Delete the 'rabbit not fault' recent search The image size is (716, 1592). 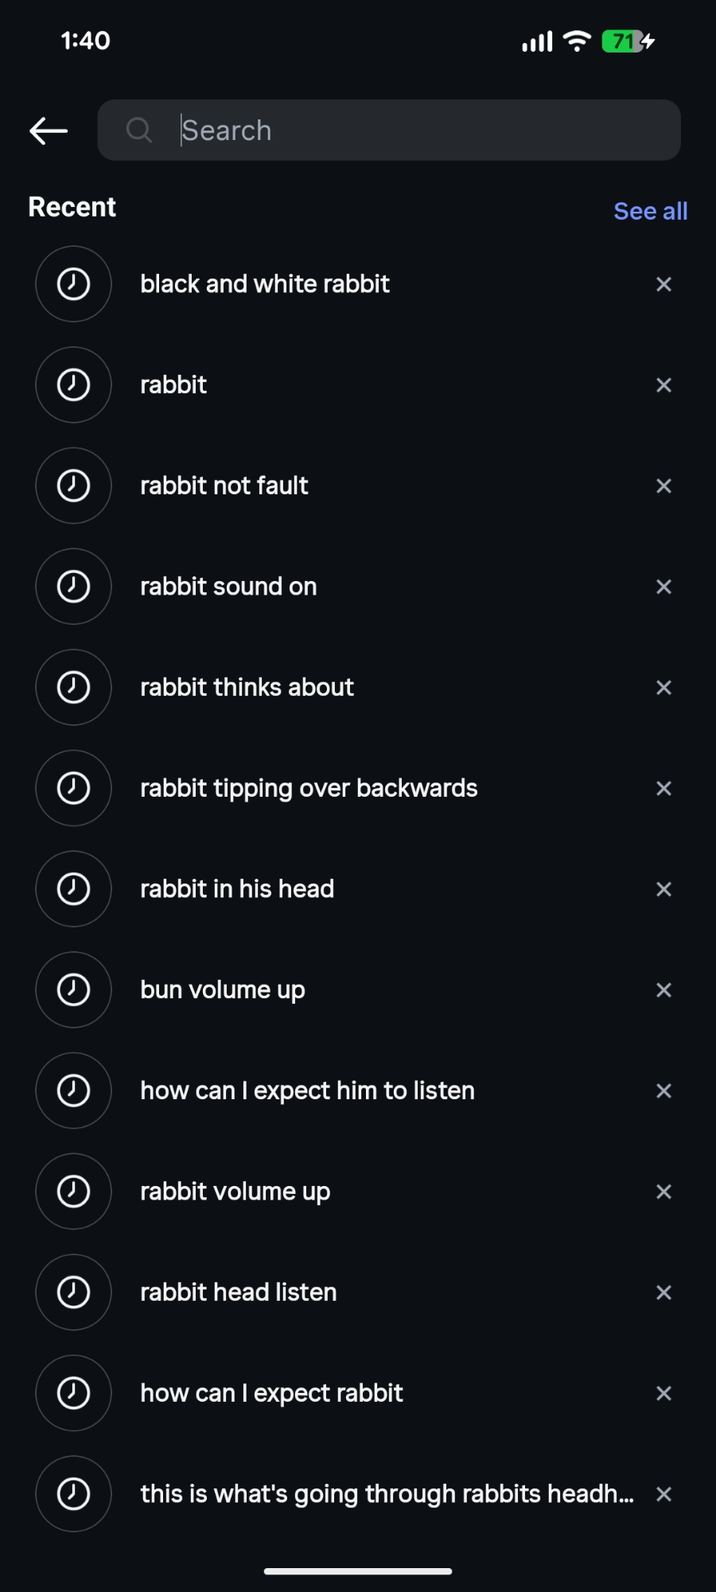click(x=663, y=486)
